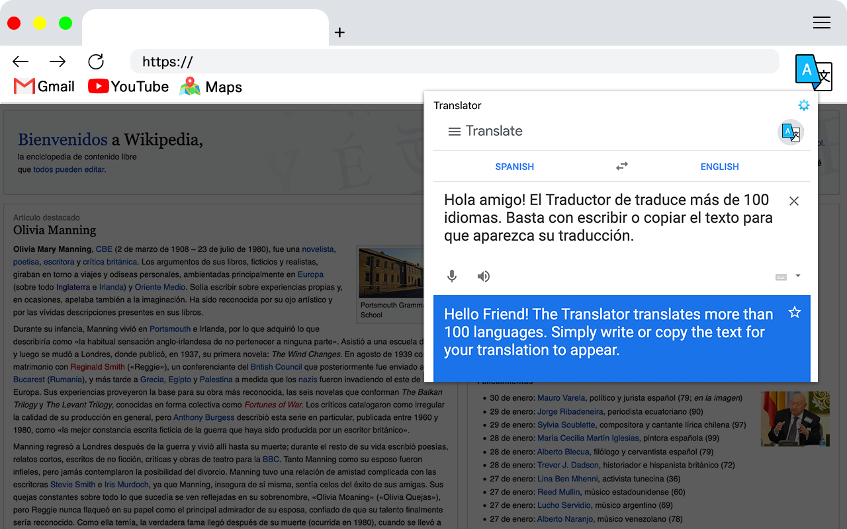Open Maps bookmark

point(211,87)
